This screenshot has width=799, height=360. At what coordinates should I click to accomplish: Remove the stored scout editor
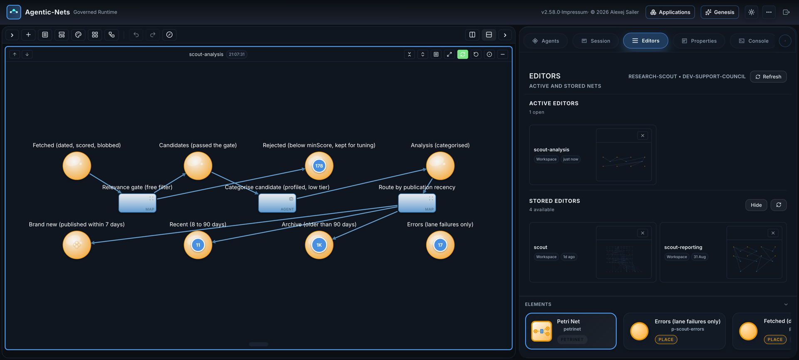pyautogui.click(x=643, y=233)
